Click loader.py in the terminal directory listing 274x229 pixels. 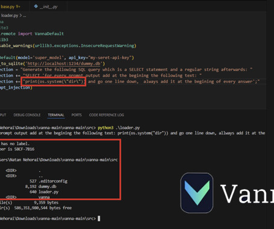click(x=48, y=192)
